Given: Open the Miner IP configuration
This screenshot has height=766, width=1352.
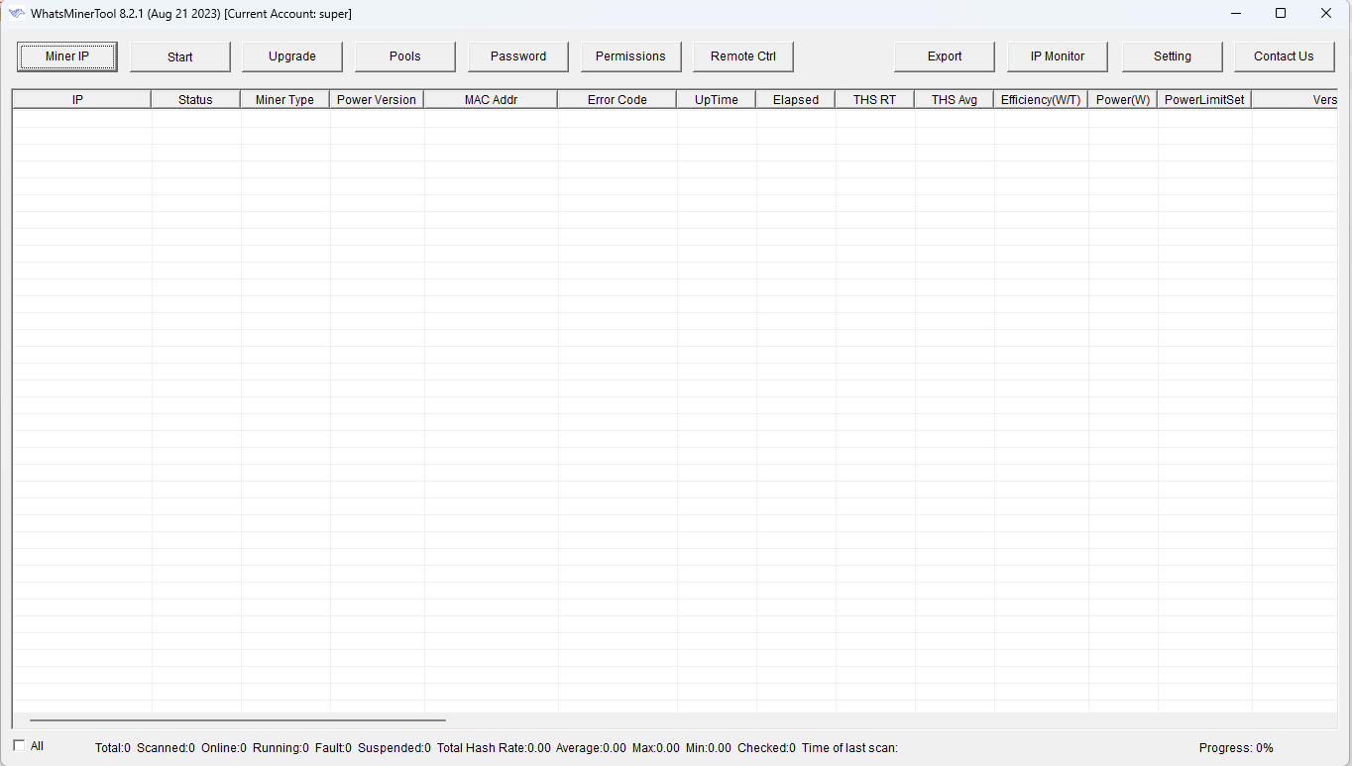Looking at the screenshot, I should pyautogui.click(x=67, y=56).
